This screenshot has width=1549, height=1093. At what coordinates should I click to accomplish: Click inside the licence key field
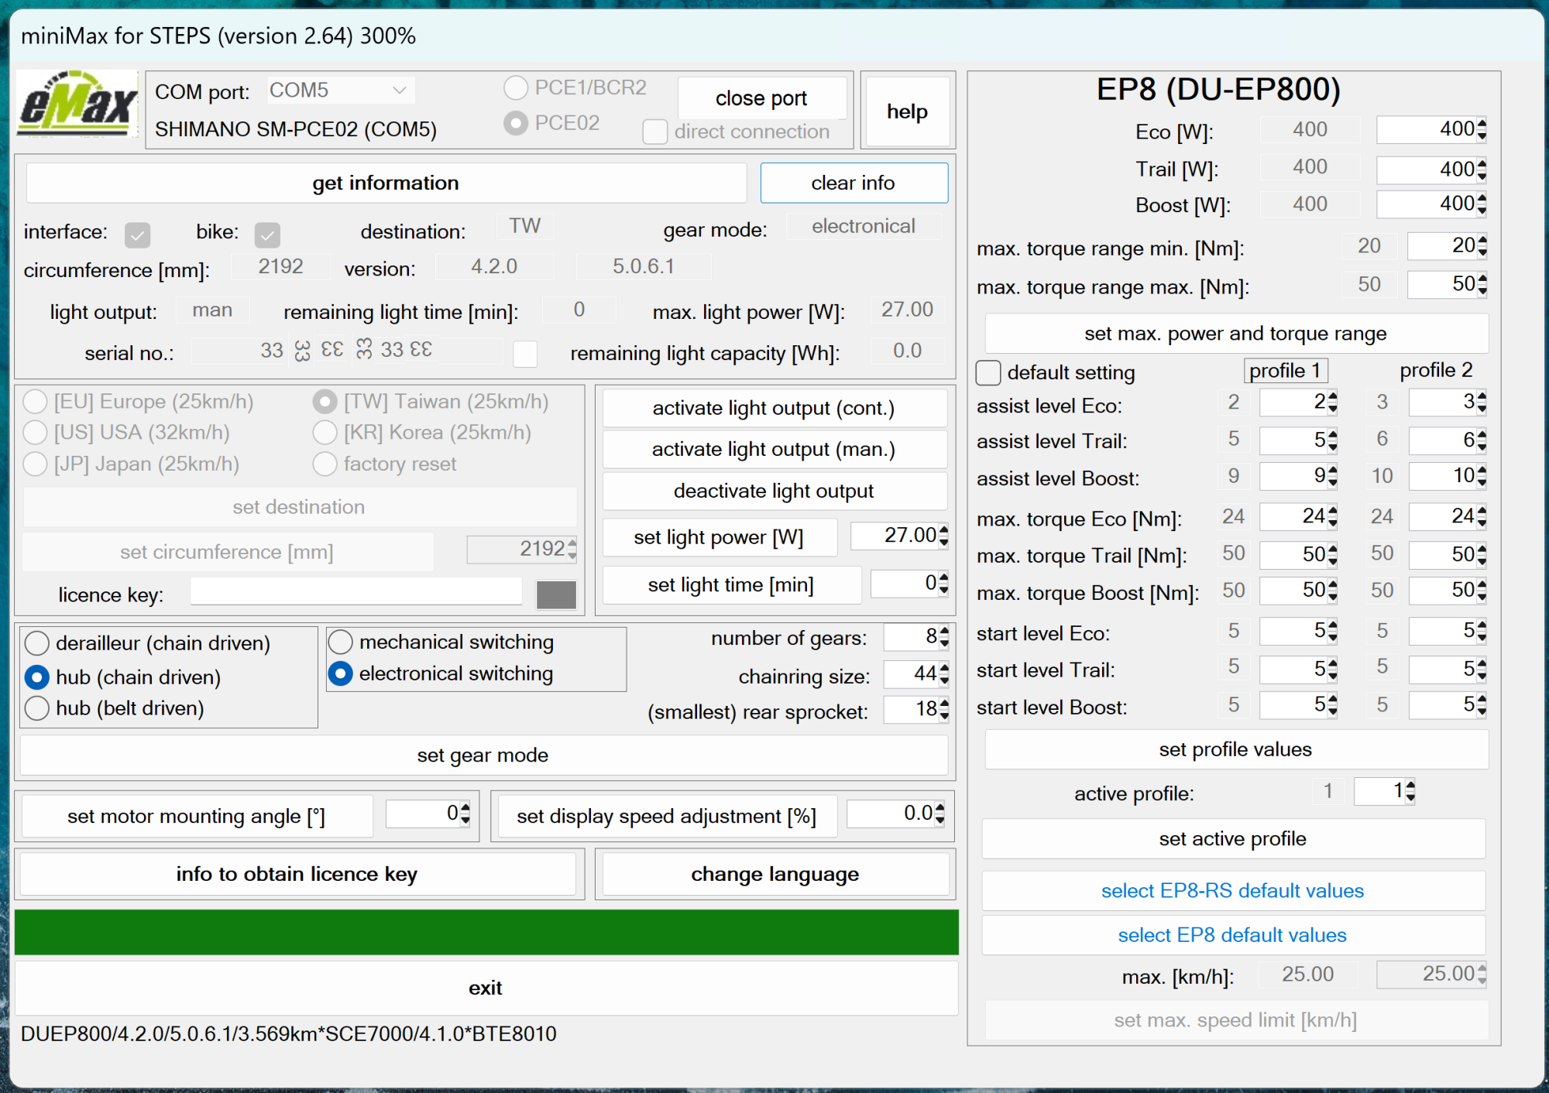coord(355,591)
